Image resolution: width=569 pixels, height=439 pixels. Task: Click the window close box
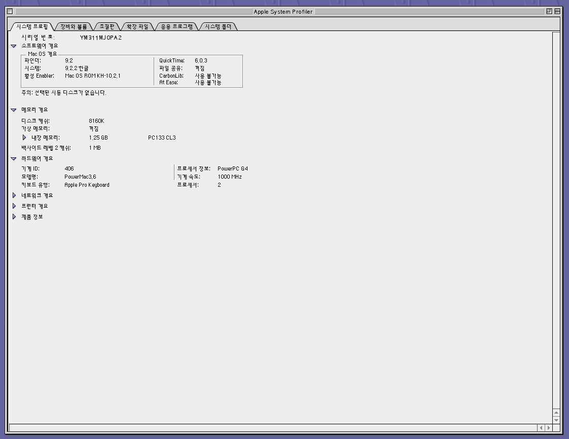(10, 12)
